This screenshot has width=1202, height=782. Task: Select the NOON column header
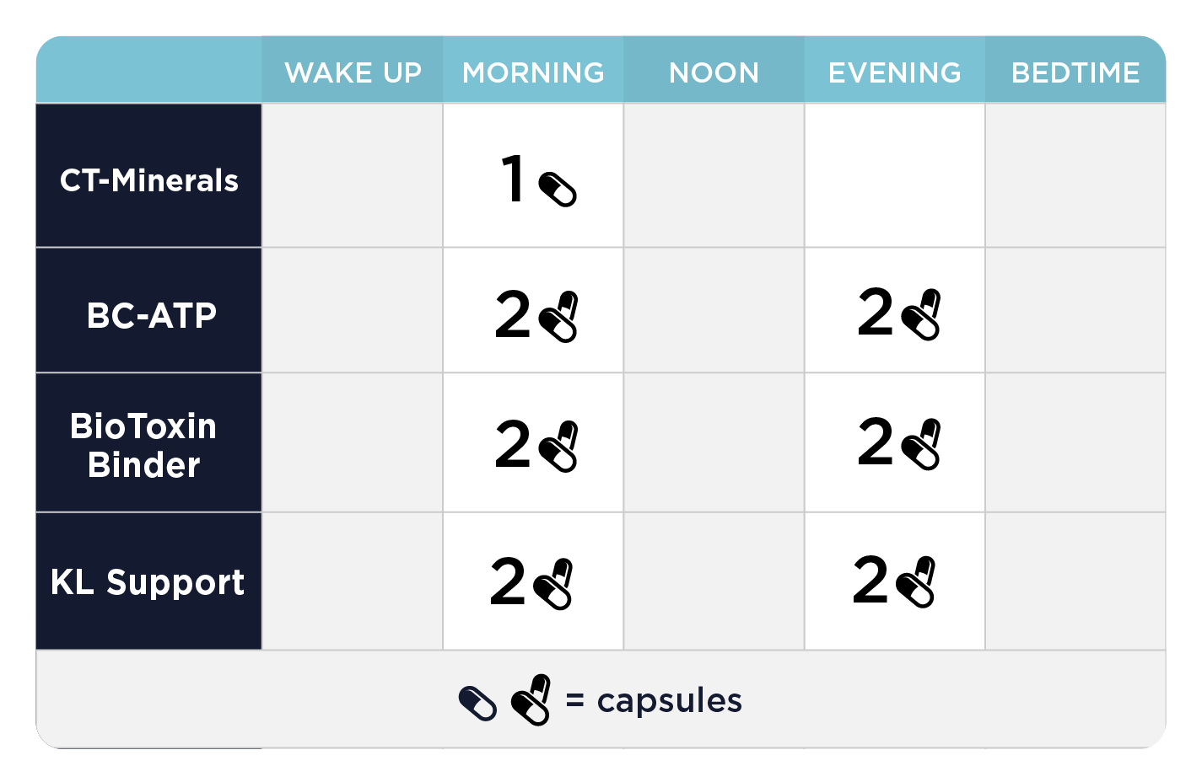714,73
